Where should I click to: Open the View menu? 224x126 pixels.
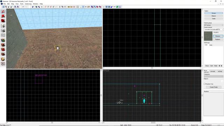point(17,4)
